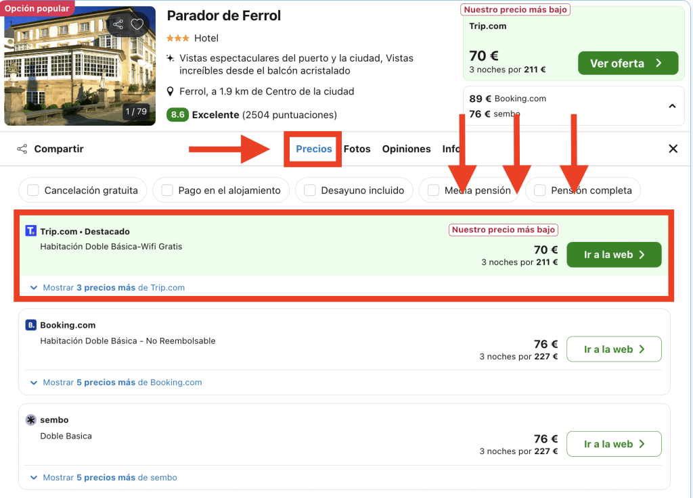Viewport: 693px width, 498px height.
Task: Click the heart favorite icon on photo
Action: coord(137,25)
